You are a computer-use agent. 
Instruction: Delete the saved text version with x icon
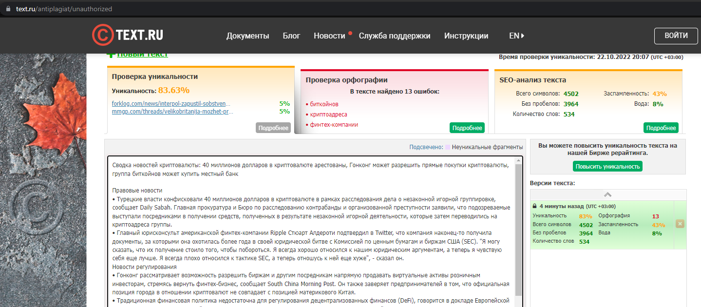coord(680,224)
